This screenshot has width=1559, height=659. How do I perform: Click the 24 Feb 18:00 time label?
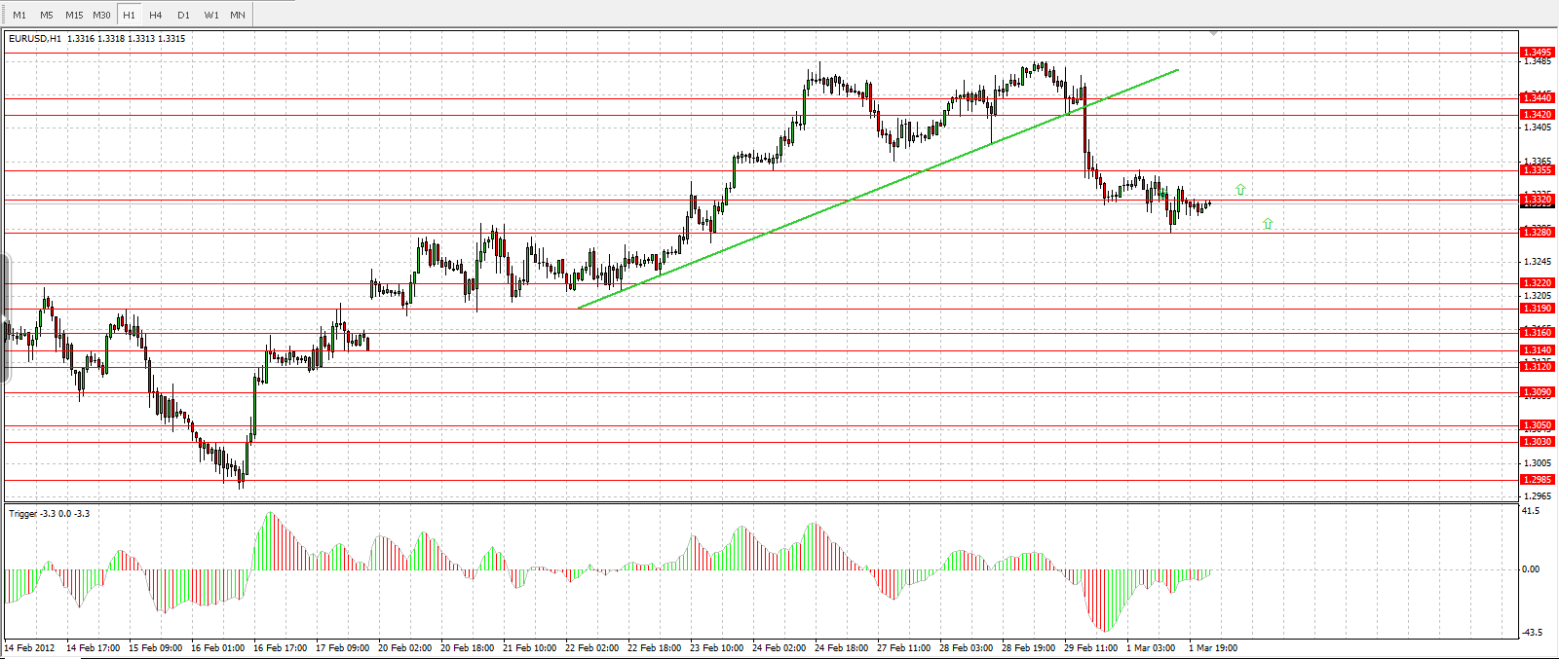pos(842,648)
